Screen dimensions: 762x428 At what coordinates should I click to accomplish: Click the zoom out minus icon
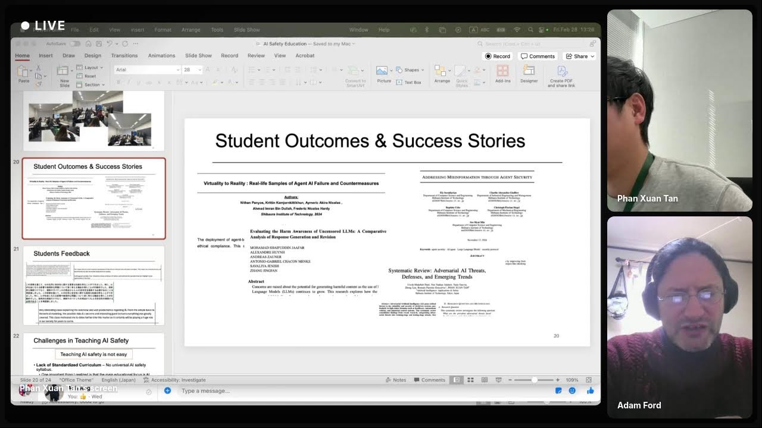(x=510, y=380)
